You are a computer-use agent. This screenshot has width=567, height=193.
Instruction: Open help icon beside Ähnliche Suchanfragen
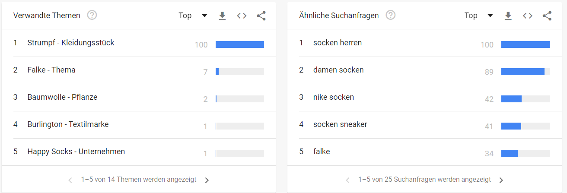click(x=391, y=16)
